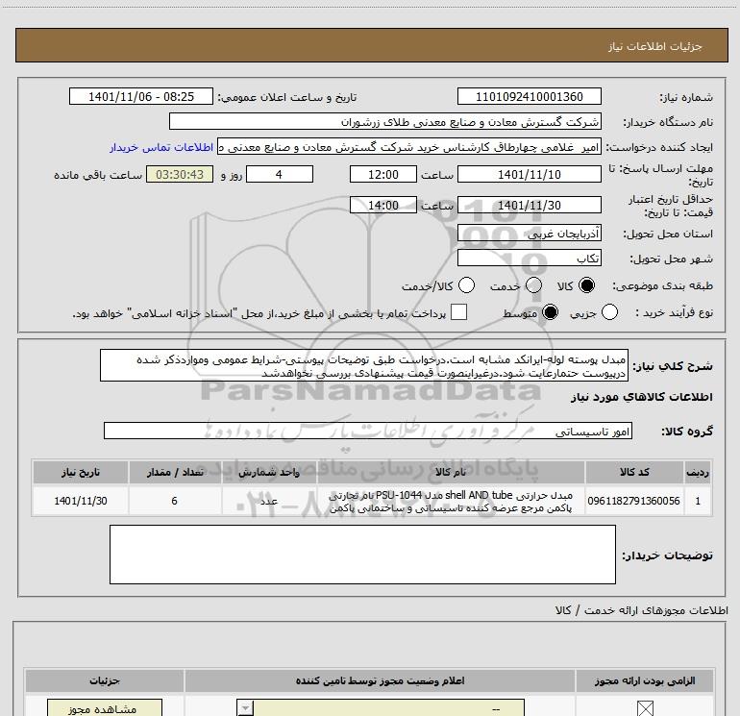Choose the جزیی purchase type radio

tap(609, 312)
